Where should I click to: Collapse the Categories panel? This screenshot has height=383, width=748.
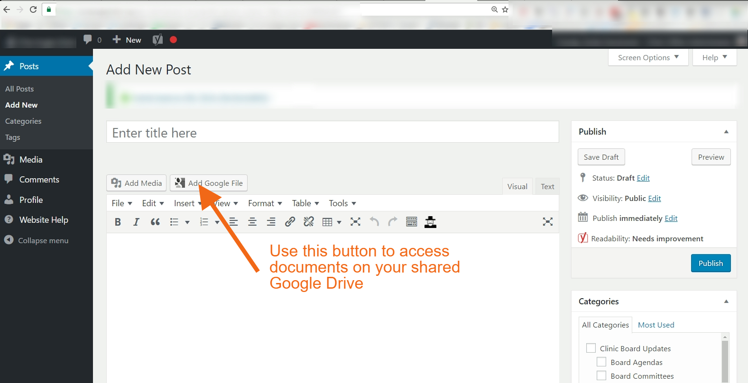click(x=726, y=301)
